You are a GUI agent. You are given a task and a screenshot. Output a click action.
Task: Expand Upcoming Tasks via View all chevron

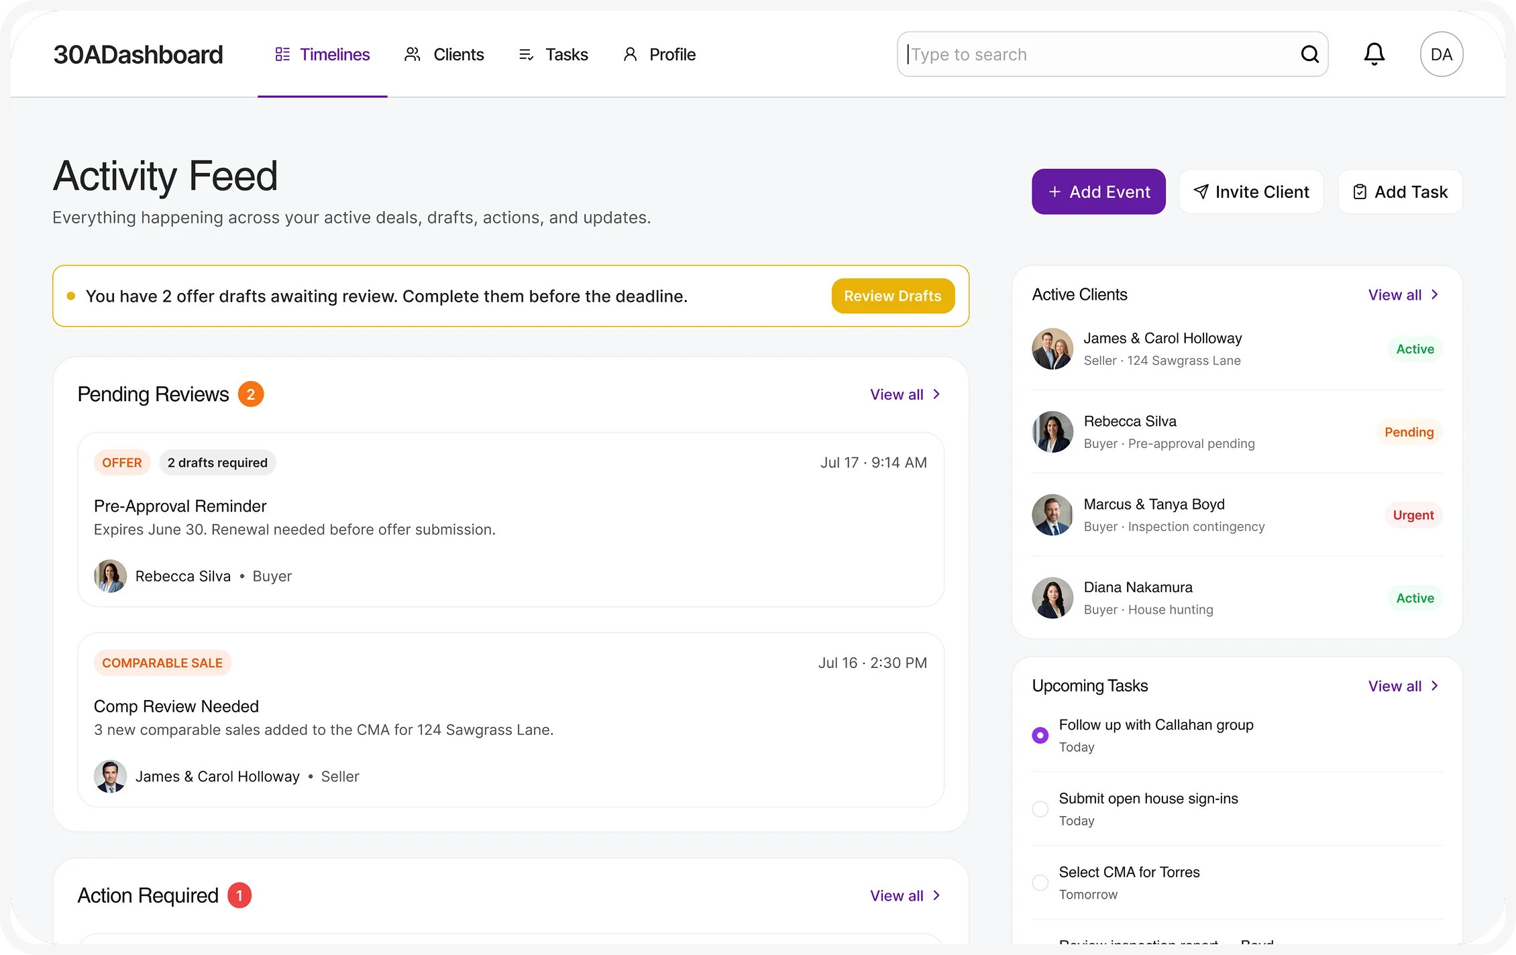(x=1435, y=686)
